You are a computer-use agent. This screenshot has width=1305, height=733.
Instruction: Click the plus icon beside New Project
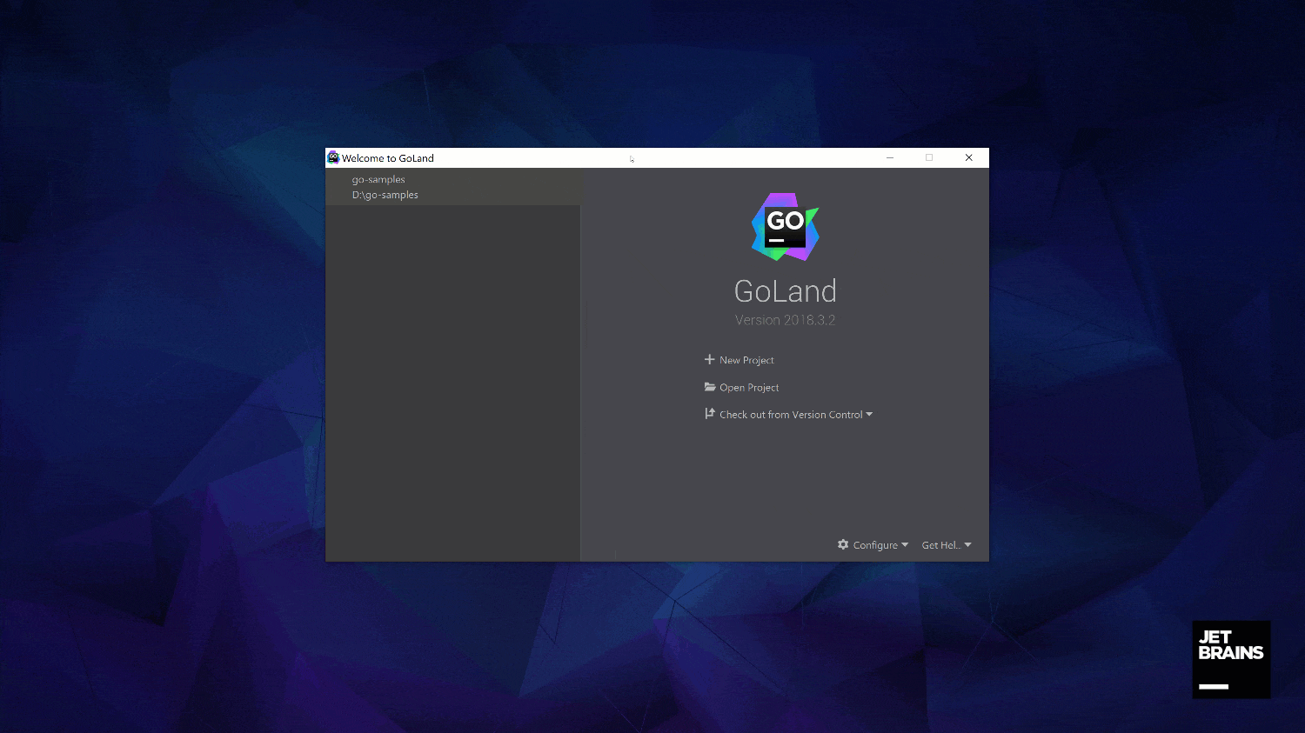point(709,359)
